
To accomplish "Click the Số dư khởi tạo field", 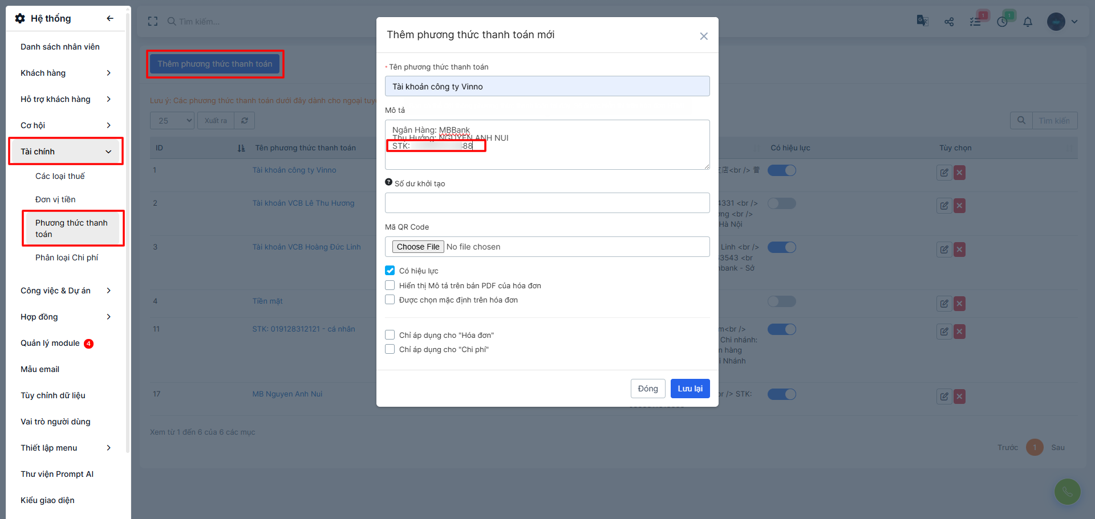I will click(547, 203).
